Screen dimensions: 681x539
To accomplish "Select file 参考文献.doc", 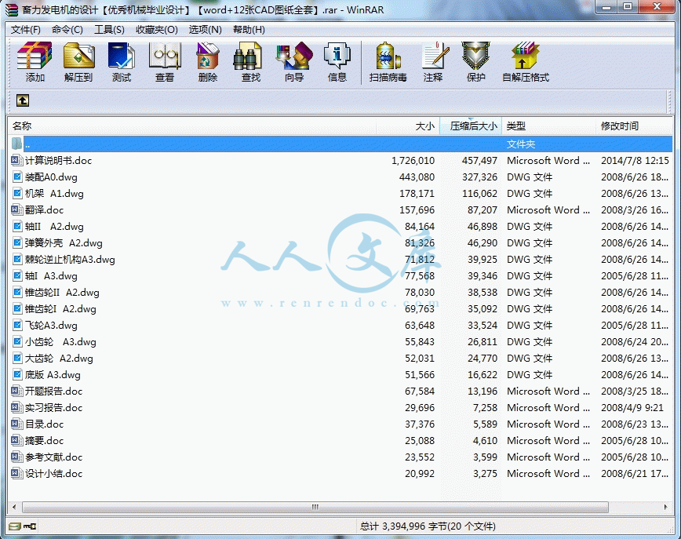I will click(54, 457).
